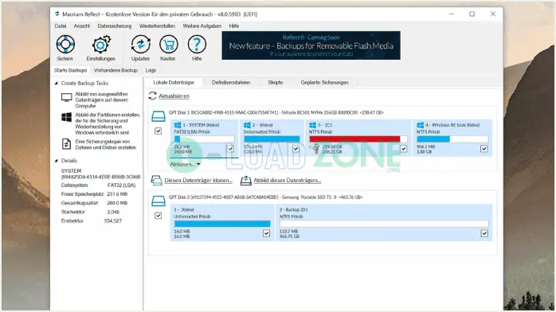Image resolution: width=556 pixels, height=312 pixels.
Task: Collapse the Create Backup Tasks section
Action: pos(57,84)
